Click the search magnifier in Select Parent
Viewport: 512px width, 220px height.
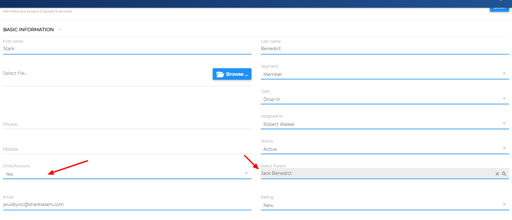(504, 174)
